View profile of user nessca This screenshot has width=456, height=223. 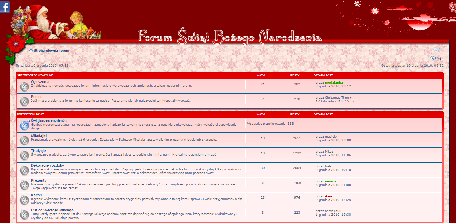[x=330, y=181]
